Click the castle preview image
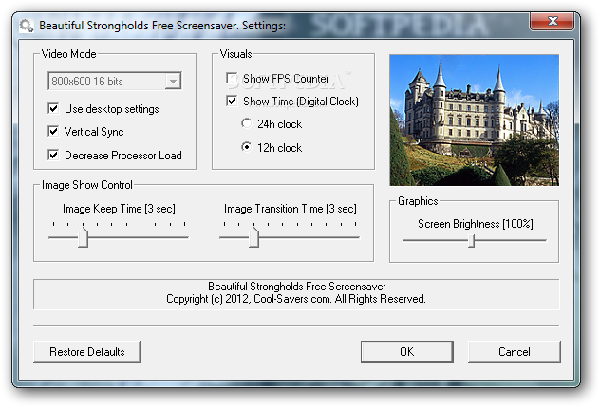 pos(474,120)
